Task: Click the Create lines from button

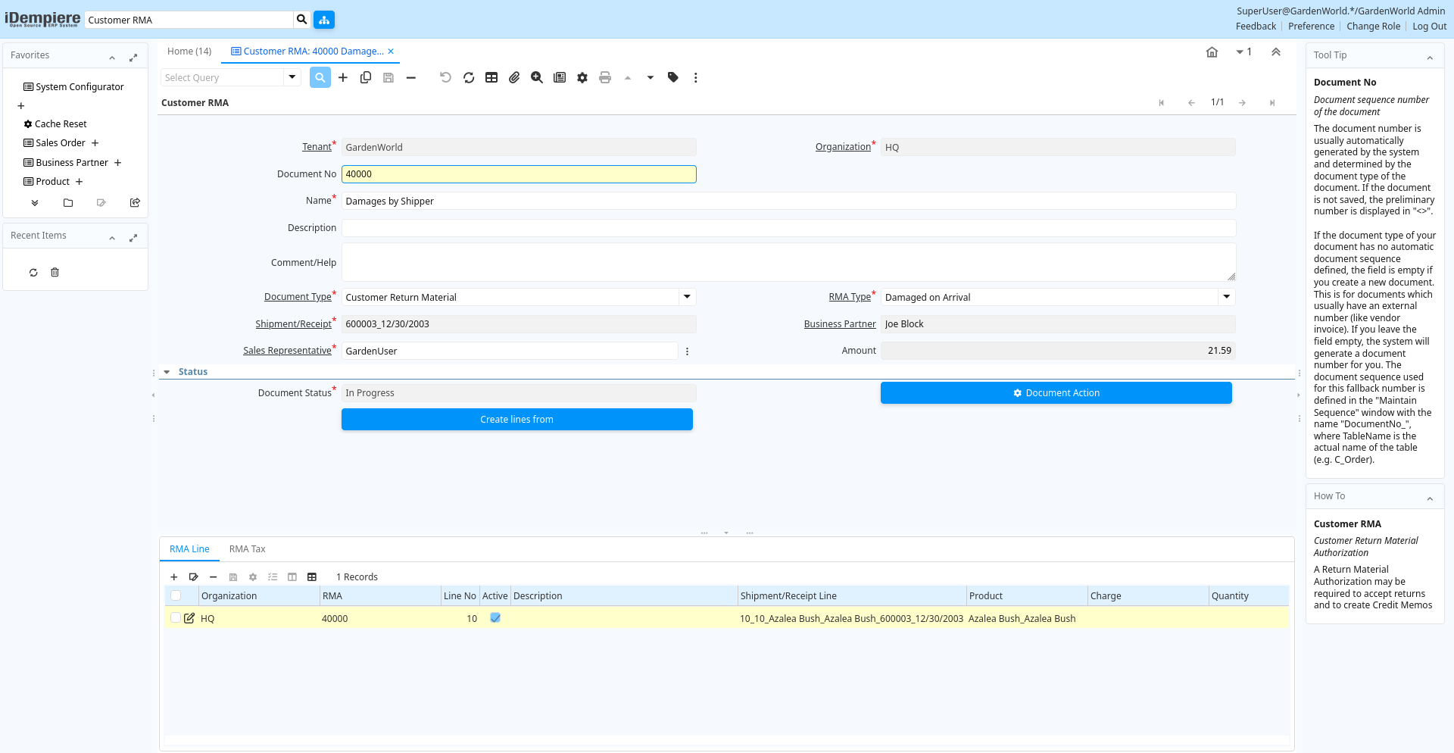Action: [516, 420]
